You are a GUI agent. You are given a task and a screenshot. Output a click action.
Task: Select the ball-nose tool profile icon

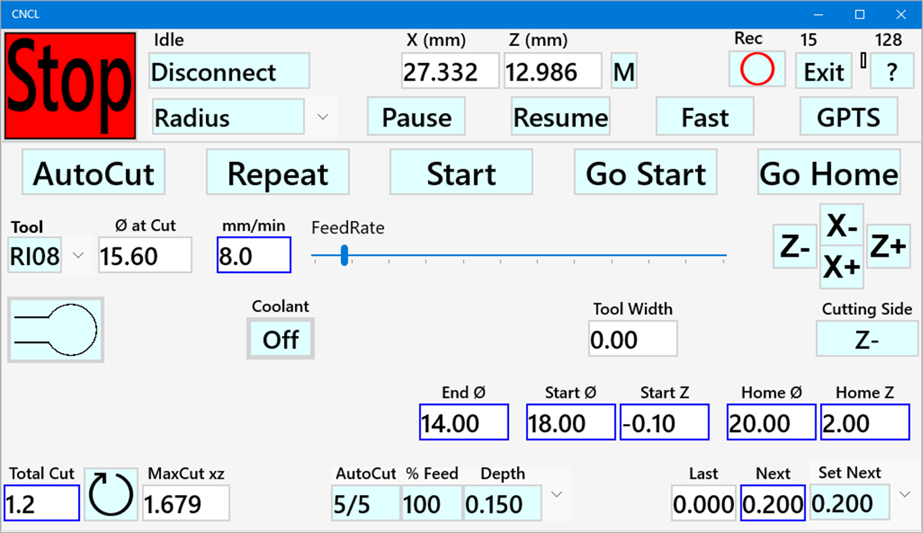[55, 329]
